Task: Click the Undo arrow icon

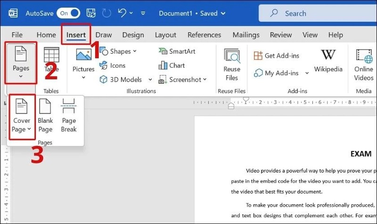Action: pyautogui.click(x=122, y=13)
